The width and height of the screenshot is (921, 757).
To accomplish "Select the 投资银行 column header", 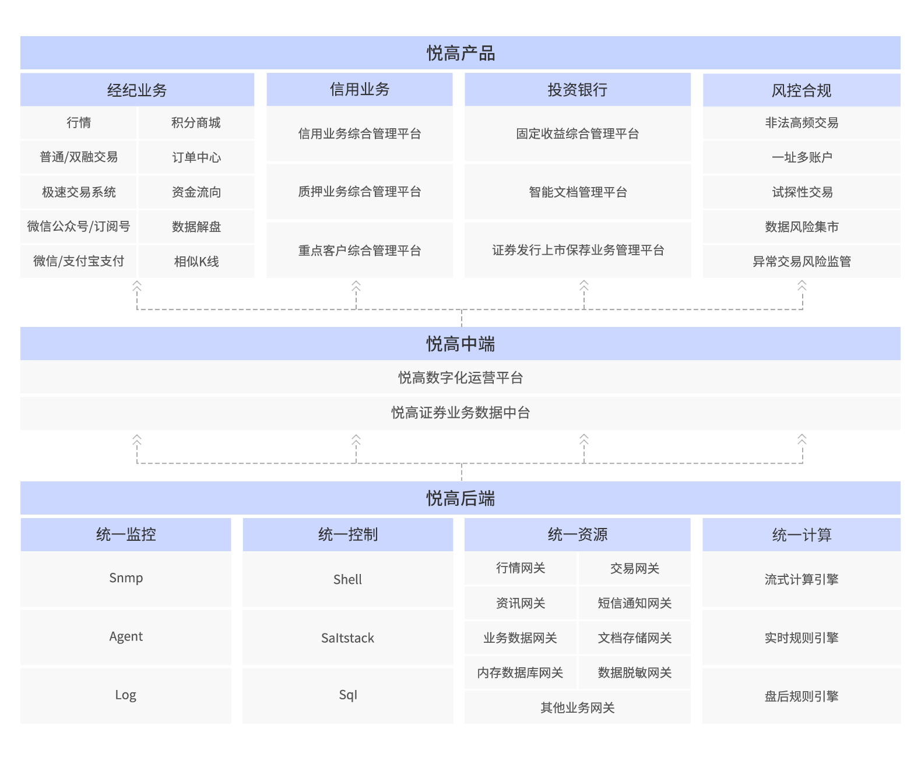I will (578, 90).
